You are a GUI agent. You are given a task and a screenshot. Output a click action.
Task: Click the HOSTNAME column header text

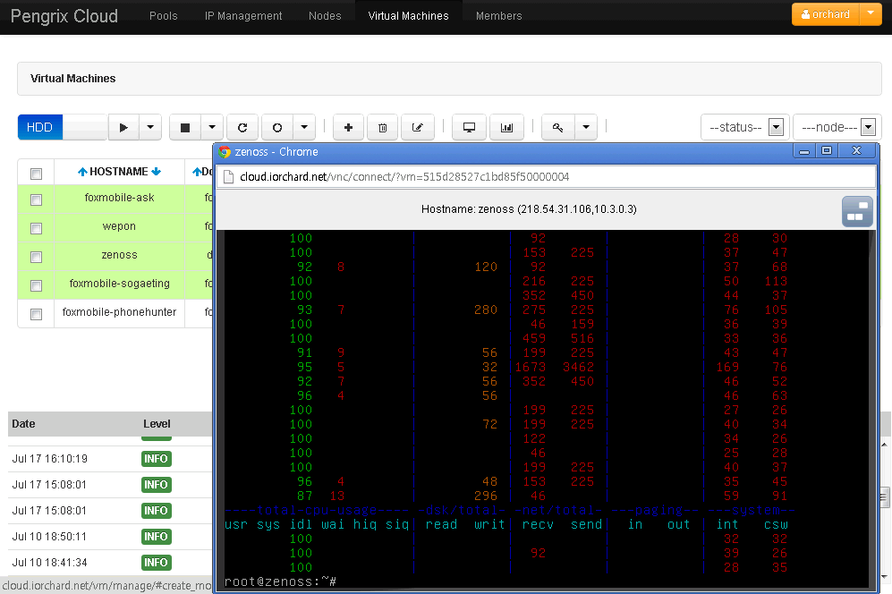coord(119,172)
